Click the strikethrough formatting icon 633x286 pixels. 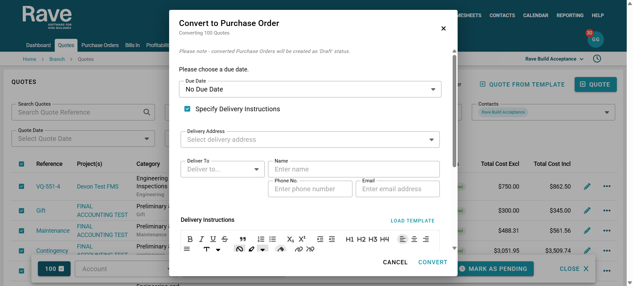[x=225, y=239]
